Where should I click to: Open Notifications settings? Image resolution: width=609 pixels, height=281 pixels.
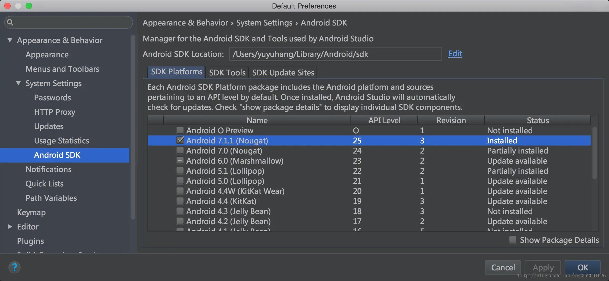tap(48, 169)
